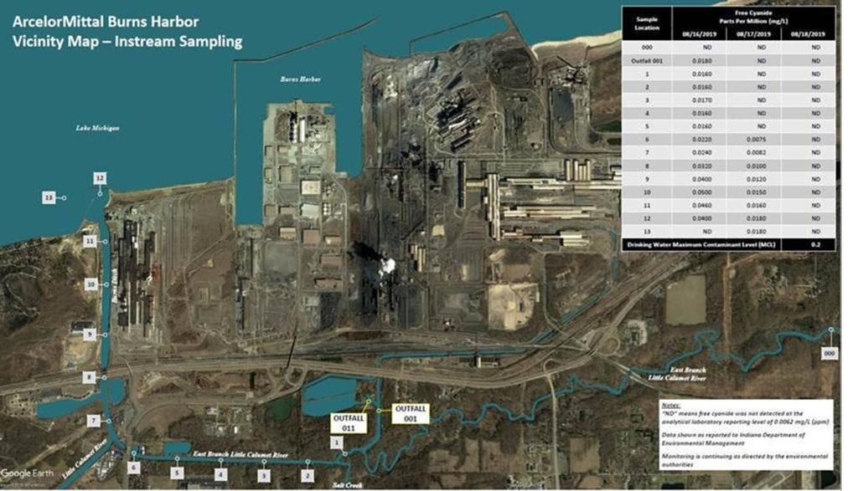Click the OUTFALL 011 map label
This screenshot has width=858, height=491.
pyautogui.click(x=349, y=423)
